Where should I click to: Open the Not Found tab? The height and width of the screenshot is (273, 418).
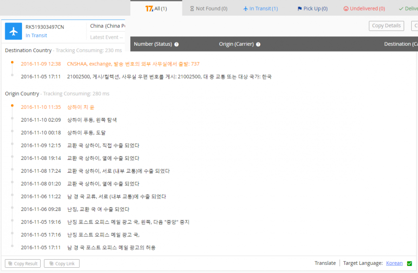tap(209, 9)
